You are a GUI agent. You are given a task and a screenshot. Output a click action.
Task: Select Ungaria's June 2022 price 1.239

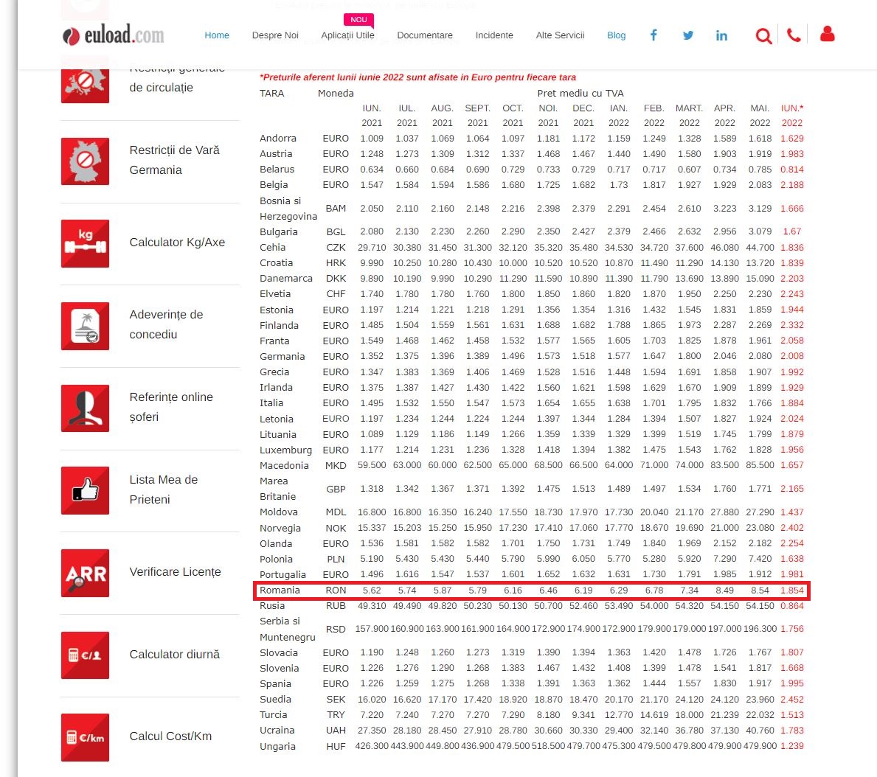click(x=792, y=746)
